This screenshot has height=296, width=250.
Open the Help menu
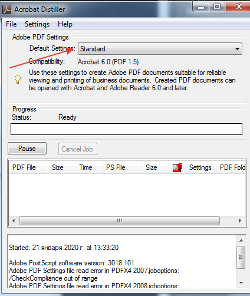[x=65, y=24]
